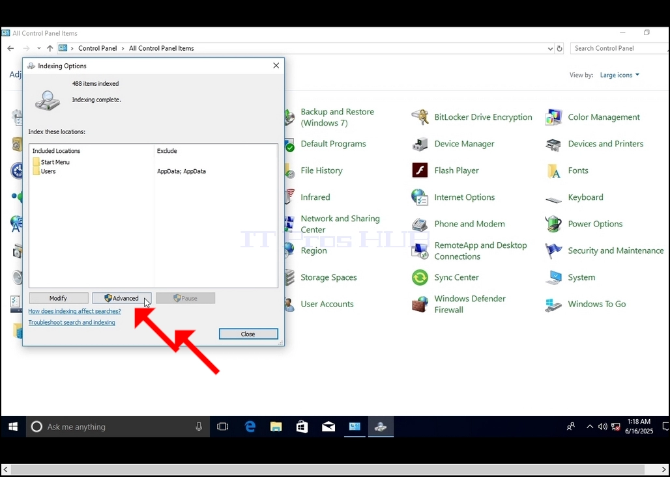The width and height of the screenshot is (670, 477).
Task: Click the Back navigation arrow
Action: point(10,49)
